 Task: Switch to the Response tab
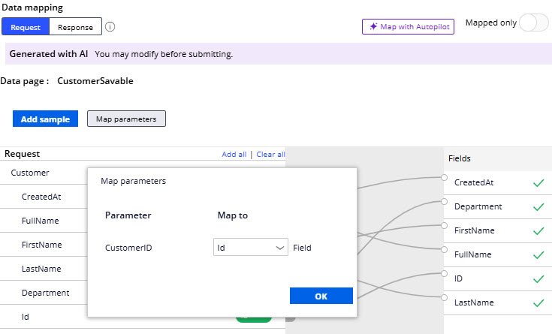point(75,27)
